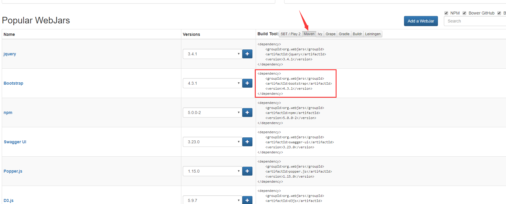Open the D3.js WebJar link
Viewport: 506px width, 204px height.
9,200
